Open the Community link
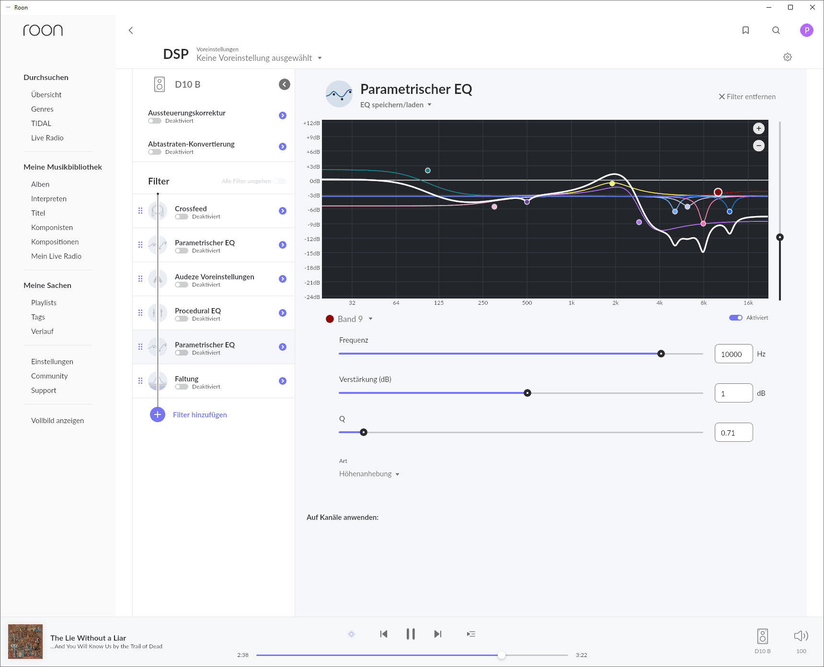The width and height of the screenshot is (824, 667). pyautogui.click(x=49, y=376)
